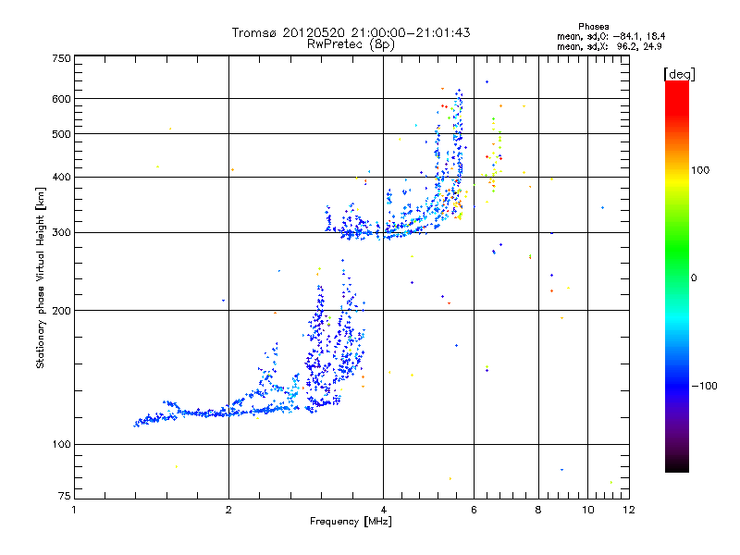Click the x-axis tick label '1'
This screenshot has height=555, width=740.
74,510
